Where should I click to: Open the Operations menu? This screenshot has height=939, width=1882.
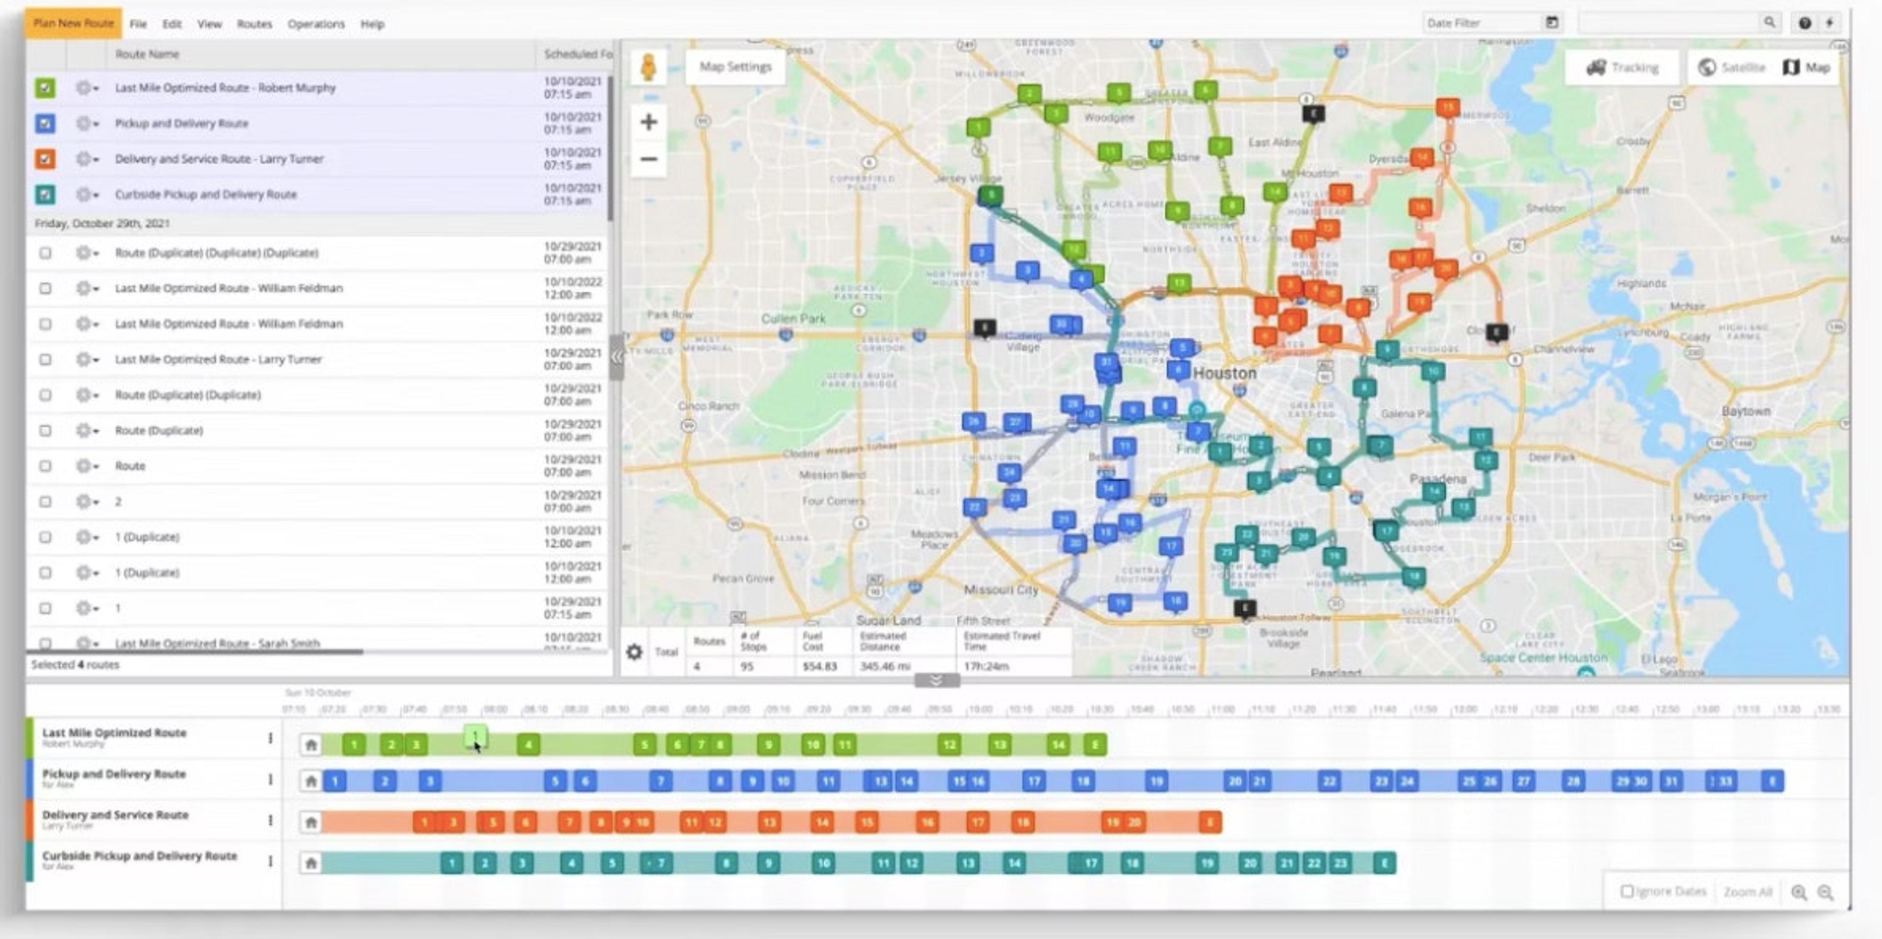tap(315, 24)
